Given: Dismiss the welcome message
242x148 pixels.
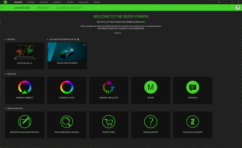Looking at the screenshot, I should pos(117,33).
